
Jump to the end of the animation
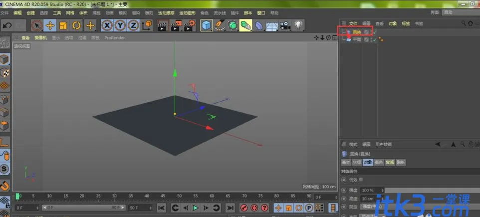pos(230,208)
